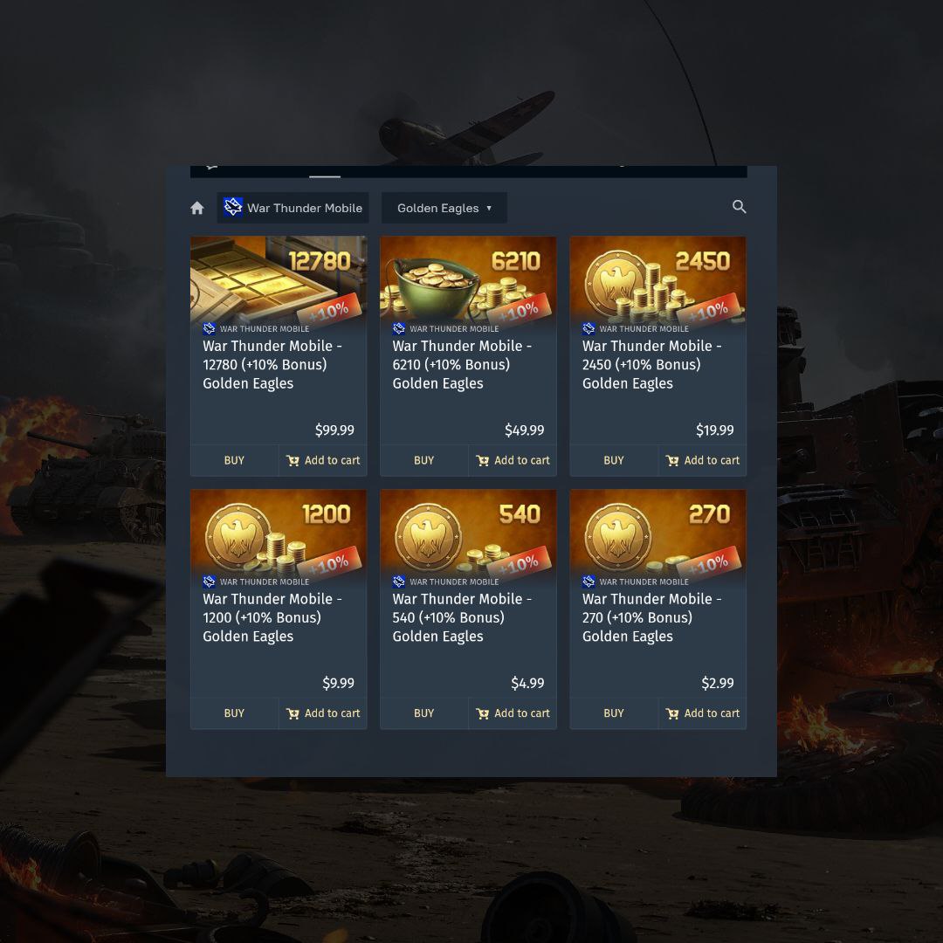
Task: Add 540 Golden Eagles pack to cart
Action: click(513, 713)
